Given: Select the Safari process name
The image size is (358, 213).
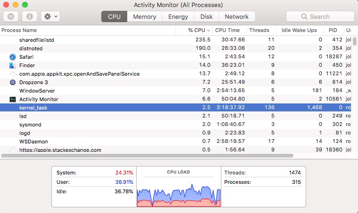Looking at the screenshot, I should [26, 57].
